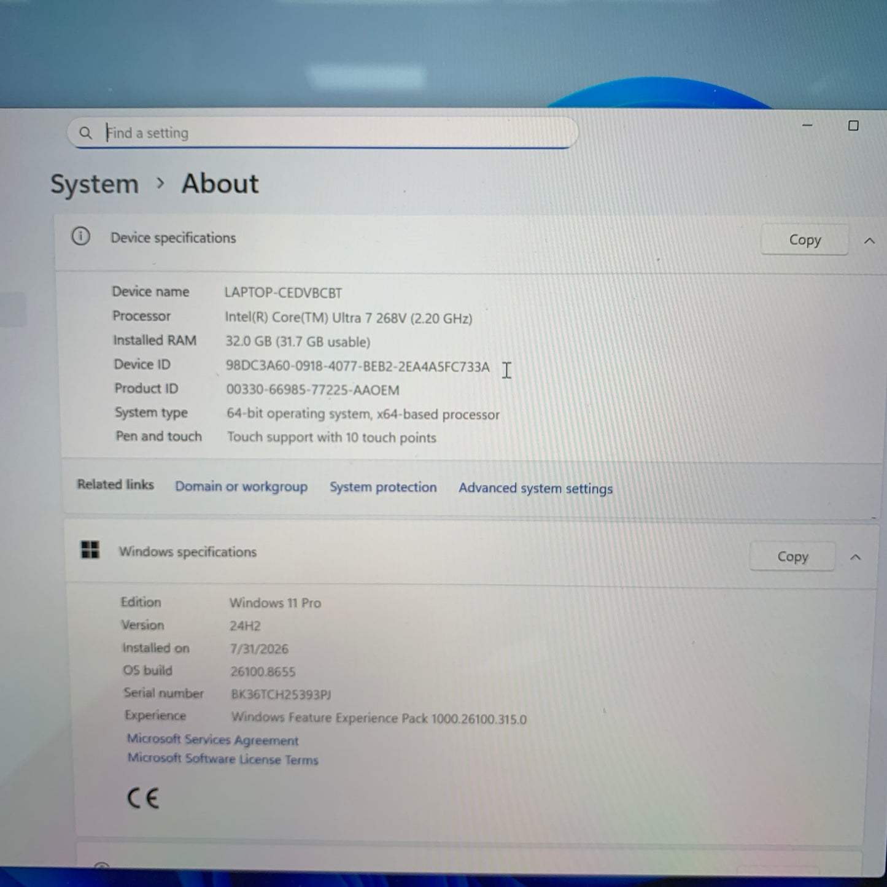Open the Microsoft Services Agreement link
This screenshot has height=887, width=887.
pos(212,740)
